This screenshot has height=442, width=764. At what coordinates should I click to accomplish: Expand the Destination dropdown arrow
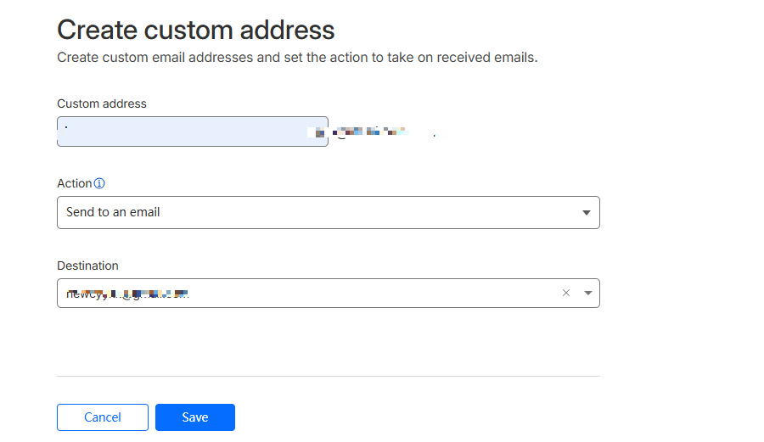coord(588,293)
